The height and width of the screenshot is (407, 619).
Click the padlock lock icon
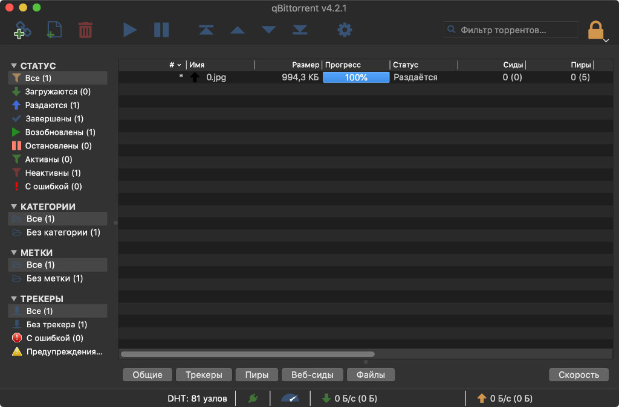click(595, 30)
